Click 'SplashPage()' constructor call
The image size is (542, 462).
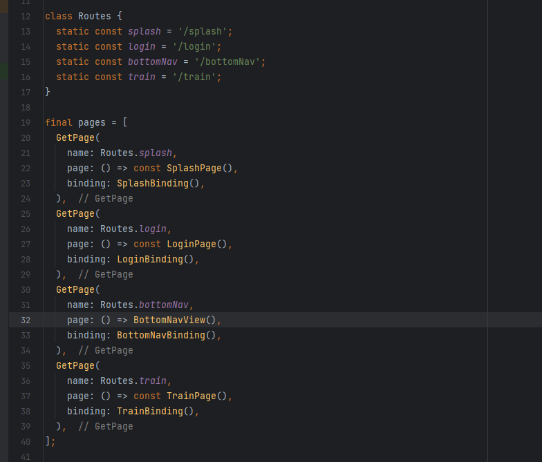[x=199, y=169]
